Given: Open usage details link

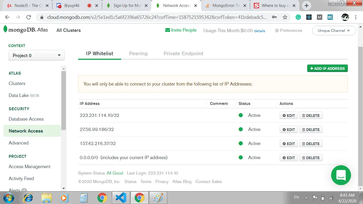Looking at the screenshot, I should coord(260,31).
